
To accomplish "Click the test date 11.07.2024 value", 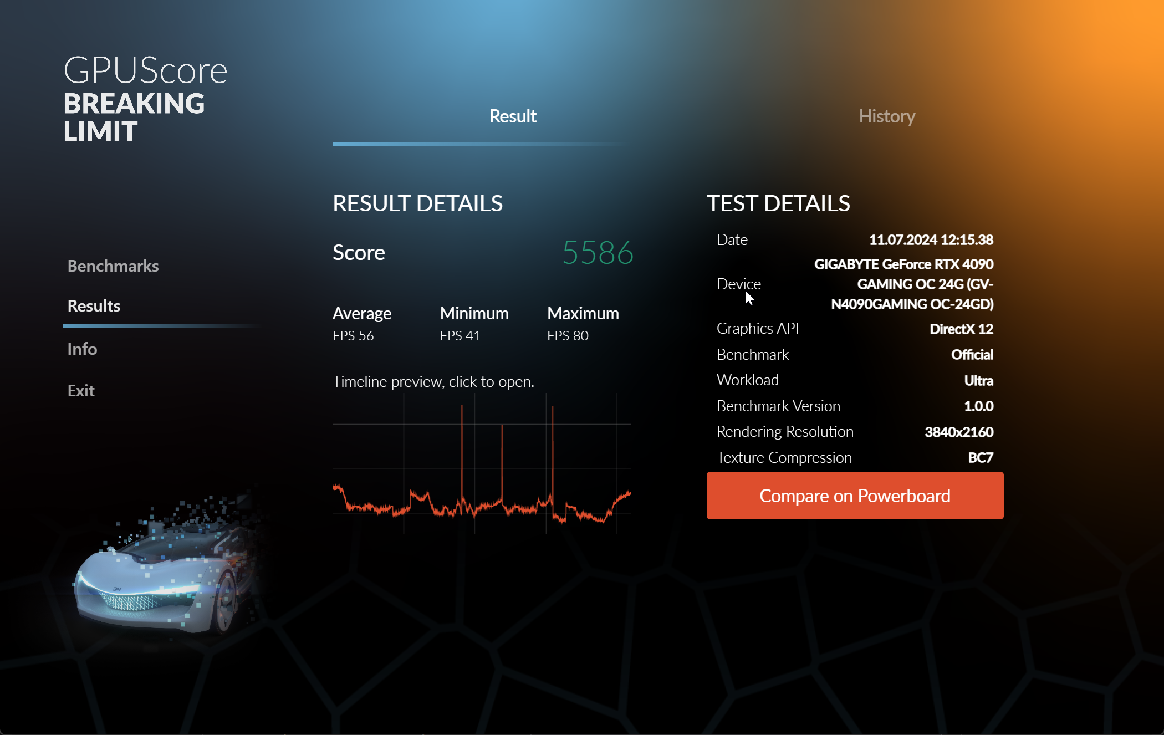I will (x=931, y=240).
